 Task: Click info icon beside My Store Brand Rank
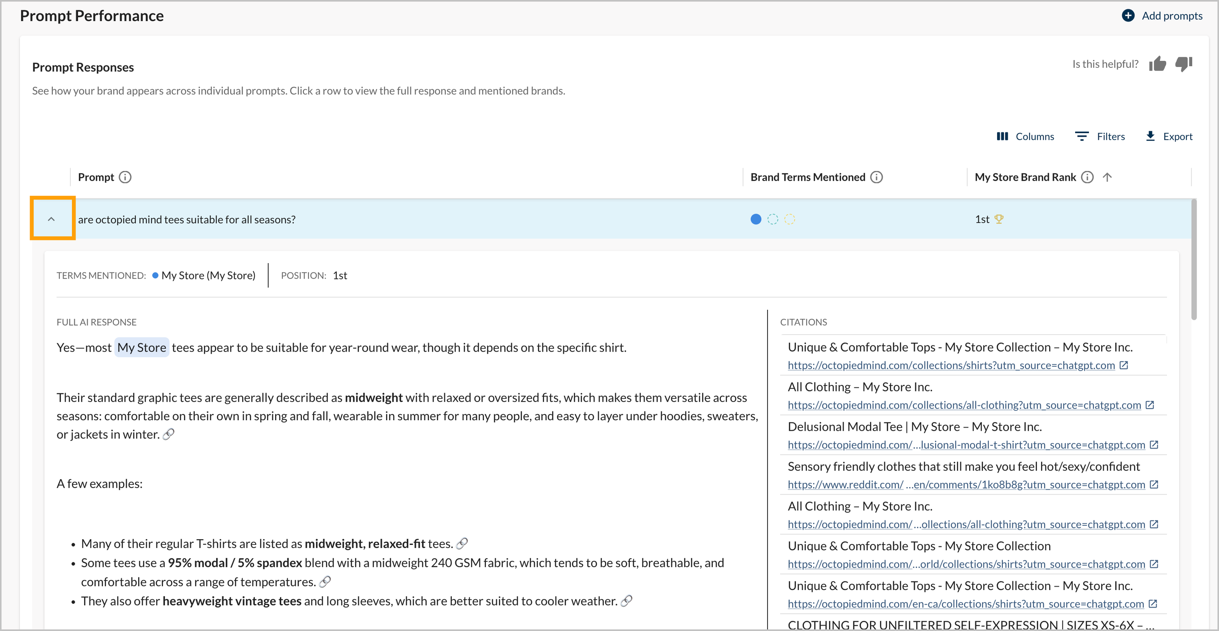1087,177
